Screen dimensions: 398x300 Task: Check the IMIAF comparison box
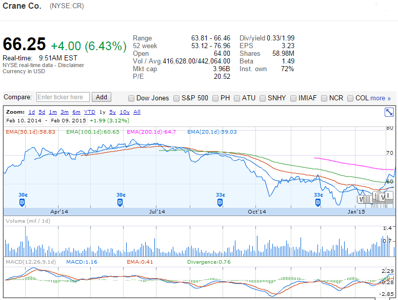tap(293, 98)
